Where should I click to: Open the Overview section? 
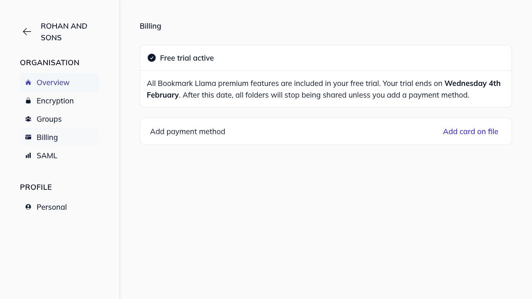point(53,82)
